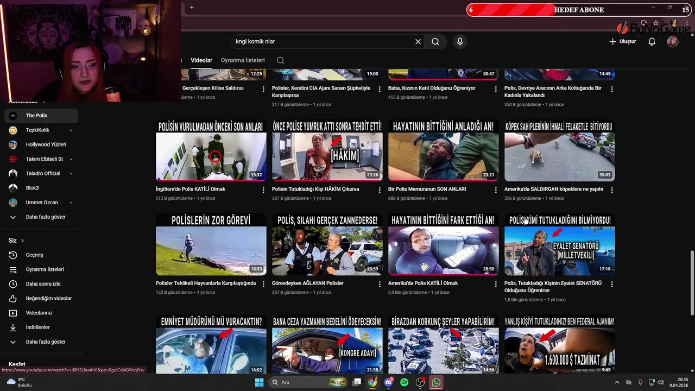Viewport: 695px width, 391px height.
Task: Open 'EMNİYET MÜDÜRÜNÜ MÜ VURACAKTIN' thumbnail
Action: point(211,344)
